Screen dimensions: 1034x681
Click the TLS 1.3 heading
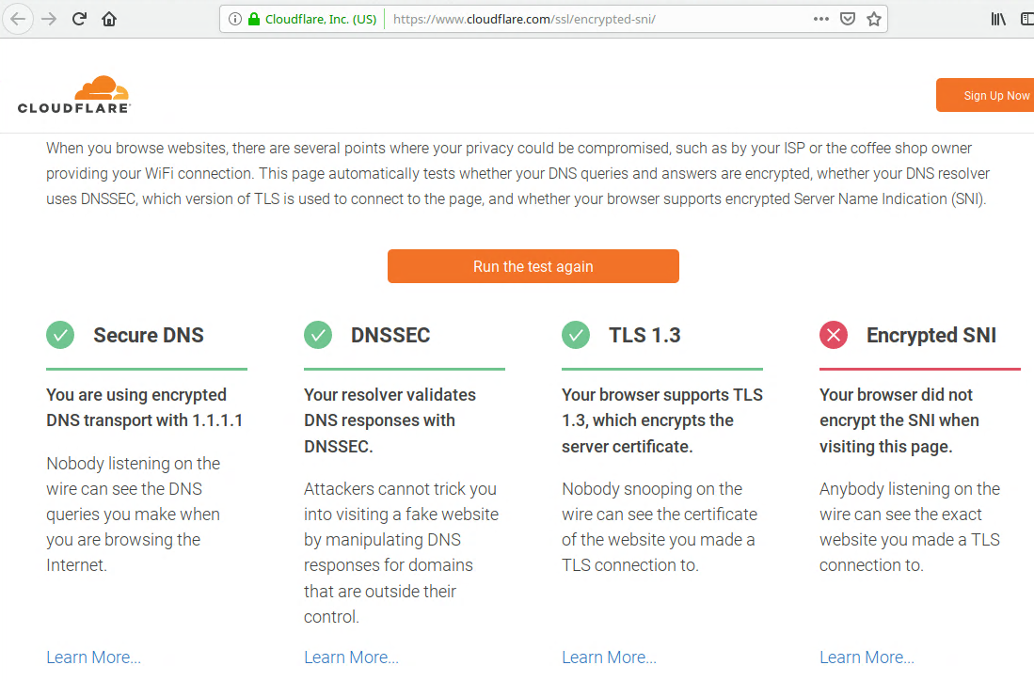(x=644, y=335)
